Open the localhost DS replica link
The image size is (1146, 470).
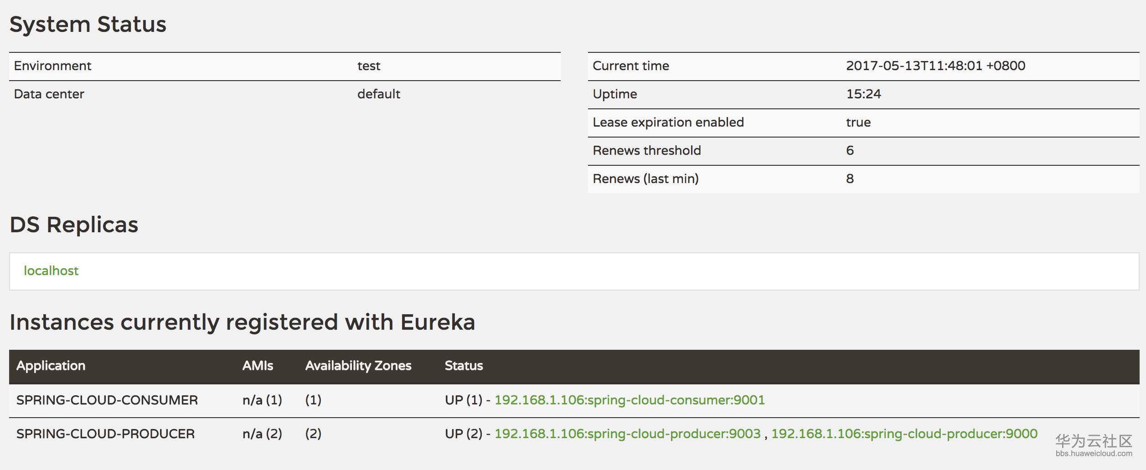coord(51,271)
